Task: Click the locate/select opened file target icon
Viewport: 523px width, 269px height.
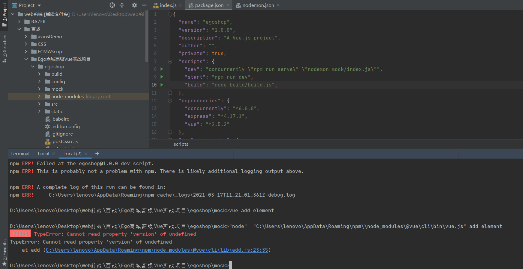Action: click(112, 5)
